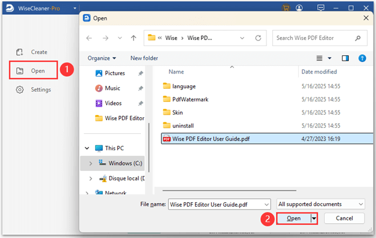
Task: Unpin Videos using its pin icon
Action: [x=140, y=104]
